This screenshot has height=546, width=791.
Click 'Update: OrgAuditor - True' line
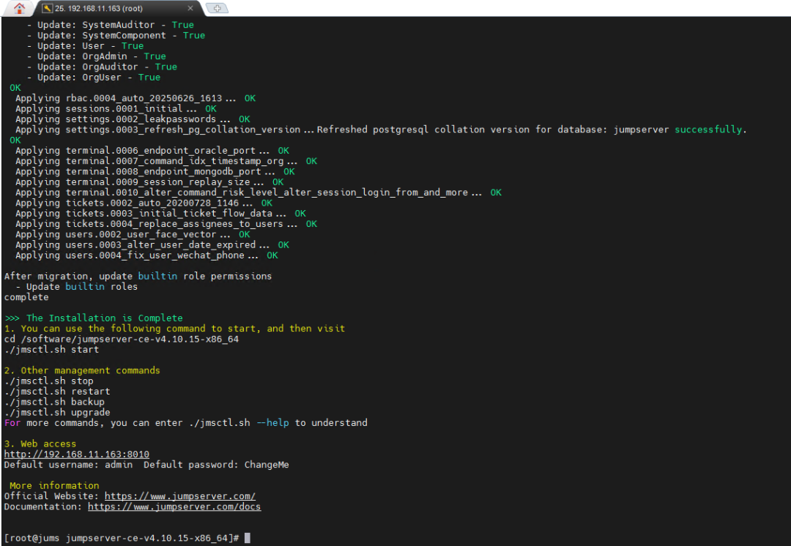102,67
